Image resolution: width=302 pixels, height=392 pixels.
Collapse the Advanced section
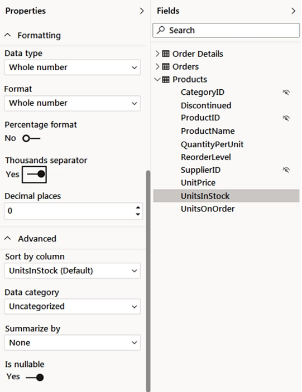click(x=8, y=239)
